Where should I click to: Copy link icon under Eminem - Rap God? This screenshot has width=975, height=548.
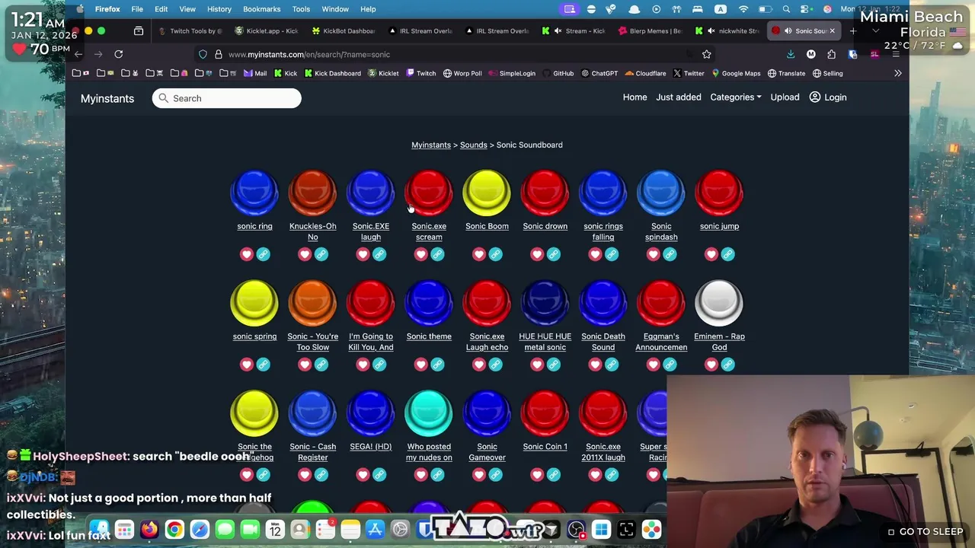click(x=727, y=365)
